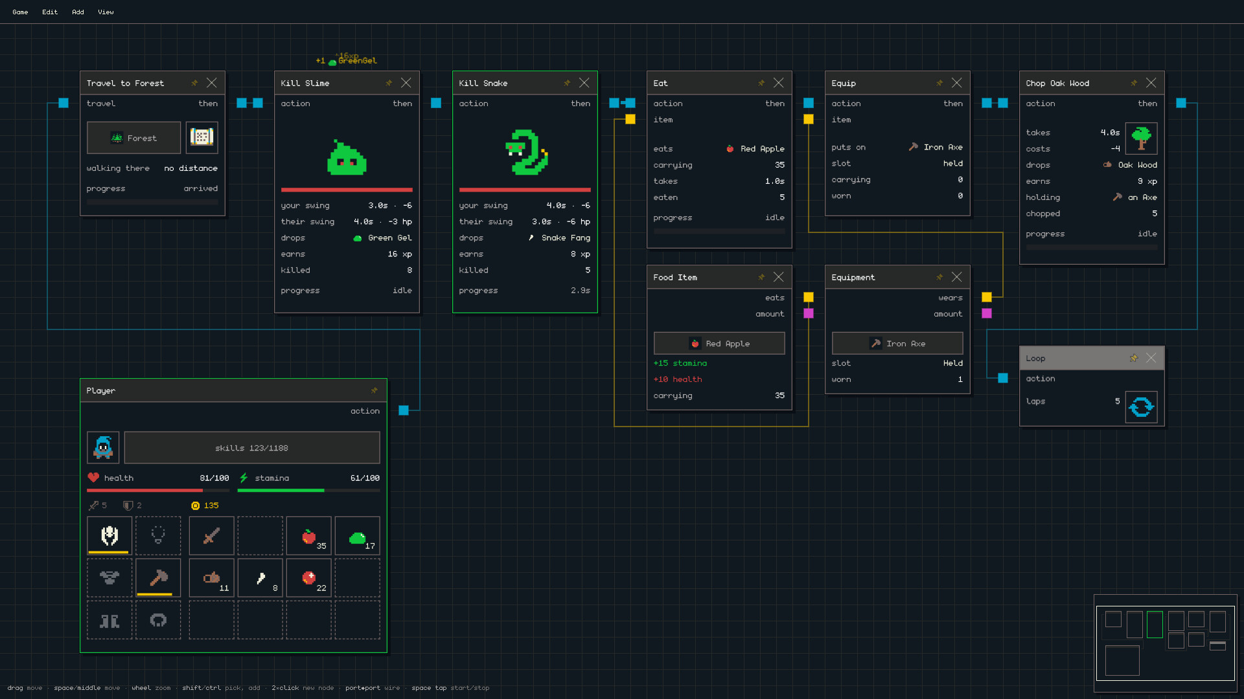Screen dimensions: 1244x699
Task: Click the sword weapon slot
Action: point(211,536)
